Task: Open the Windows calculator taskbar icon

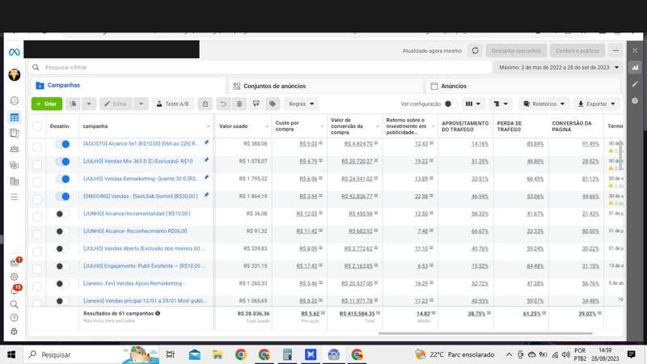Action: click(x=287, y=354)
